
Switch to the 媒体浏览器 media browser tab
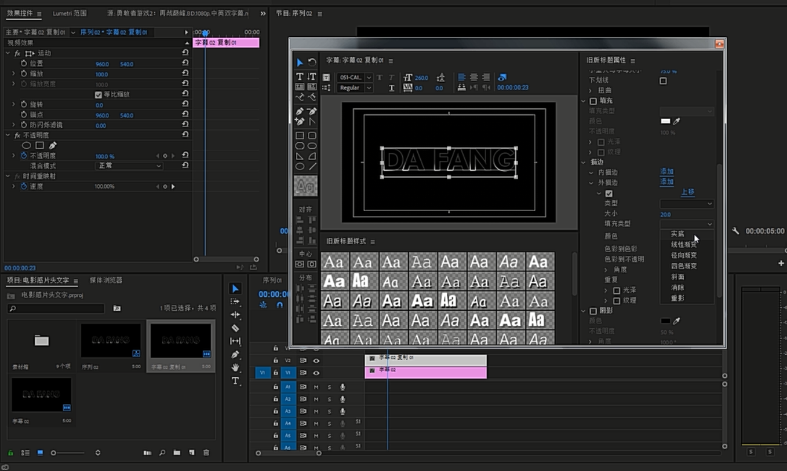[x=106, y=280]
